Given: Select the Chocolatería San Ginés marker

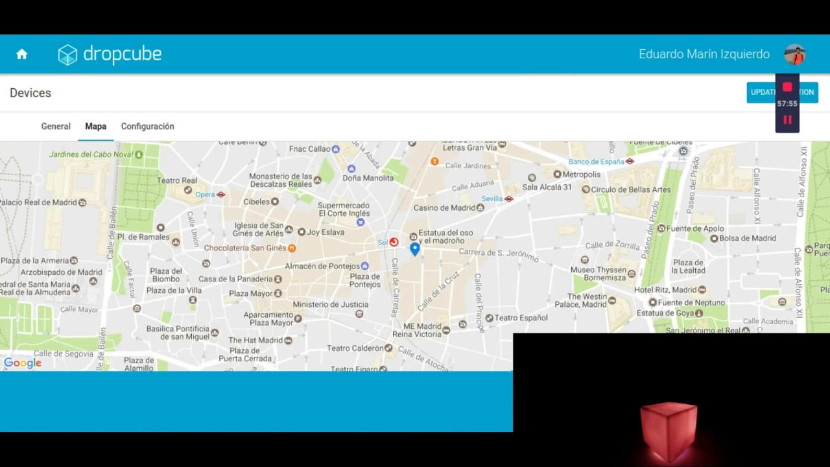Looking at the screenshot, I should tap(292, 248).
